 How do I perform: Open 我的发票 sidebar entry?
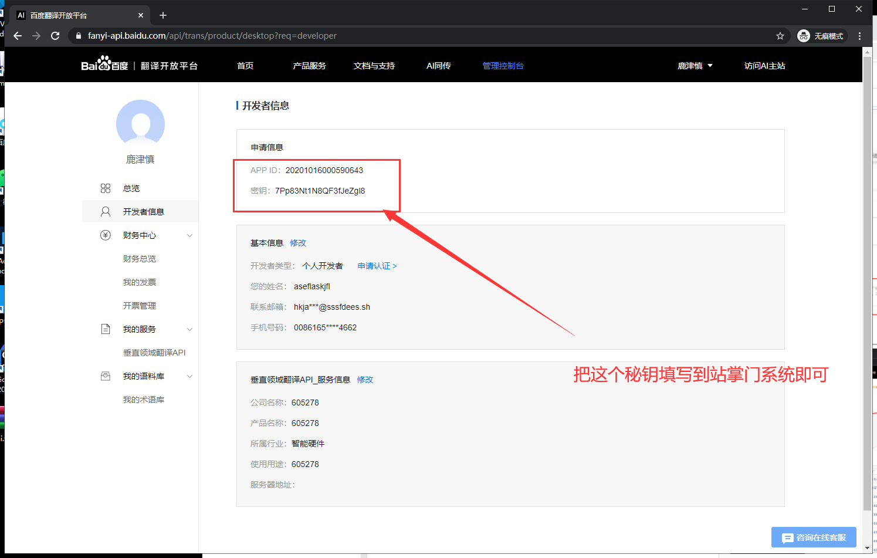tap(140, 282)
